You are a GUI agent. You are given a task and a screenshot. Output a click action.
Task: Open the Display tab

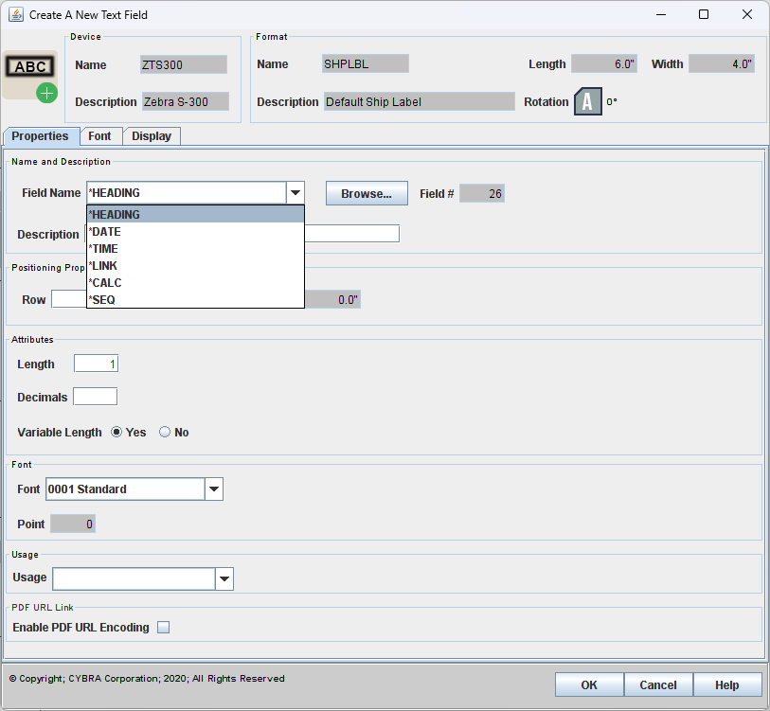click(152, 136)
